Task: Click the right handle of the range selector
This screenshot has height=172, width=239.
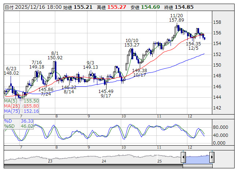Action: (x=212, y=158)
